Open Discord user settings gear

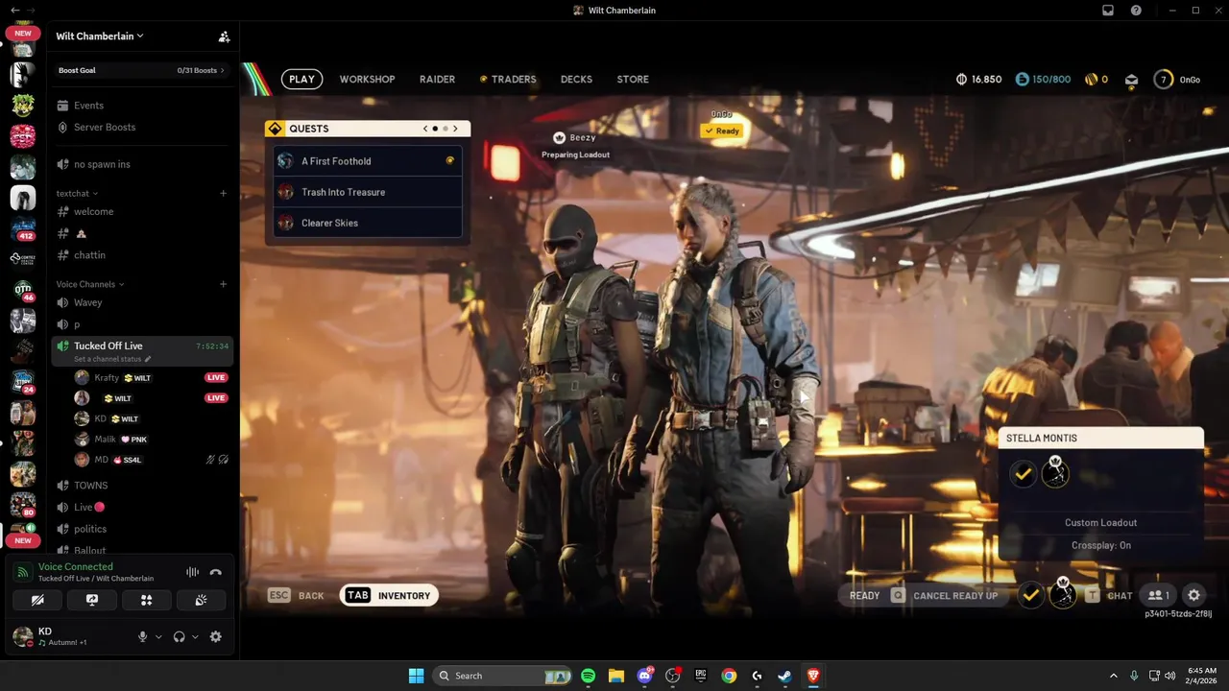pos(216,636)
